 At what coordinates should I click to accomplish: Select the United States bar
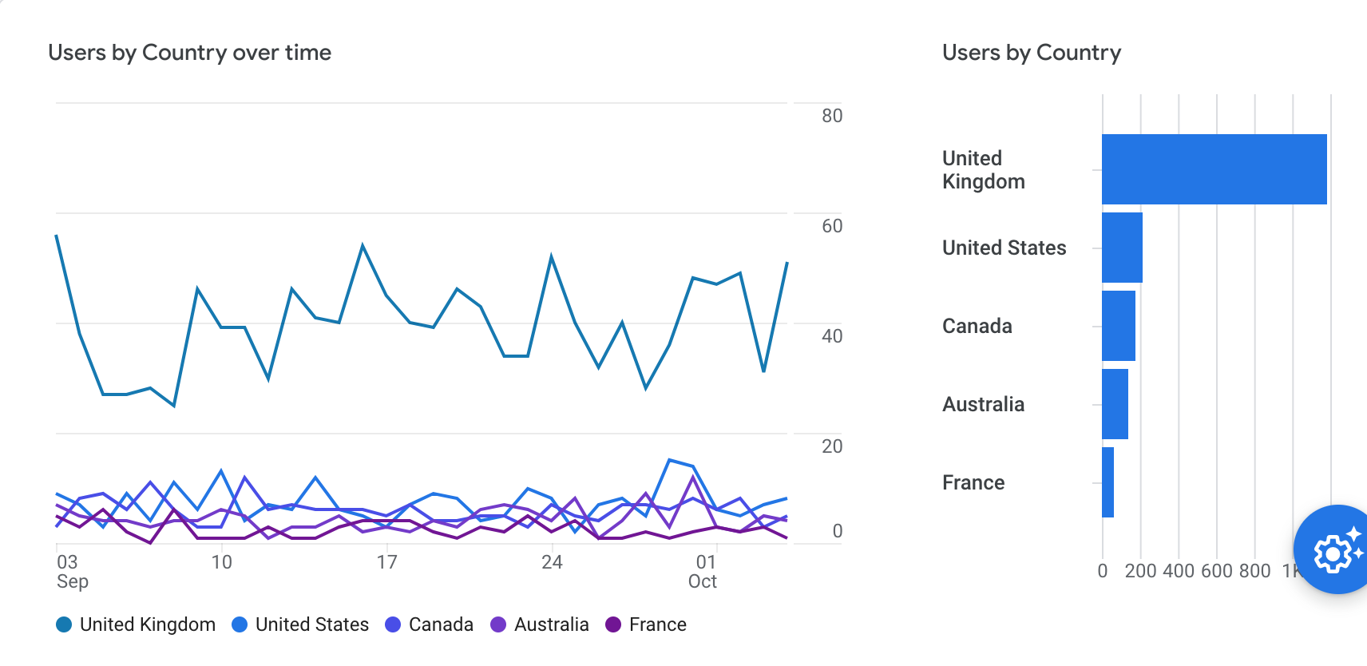pos(1122,248)
